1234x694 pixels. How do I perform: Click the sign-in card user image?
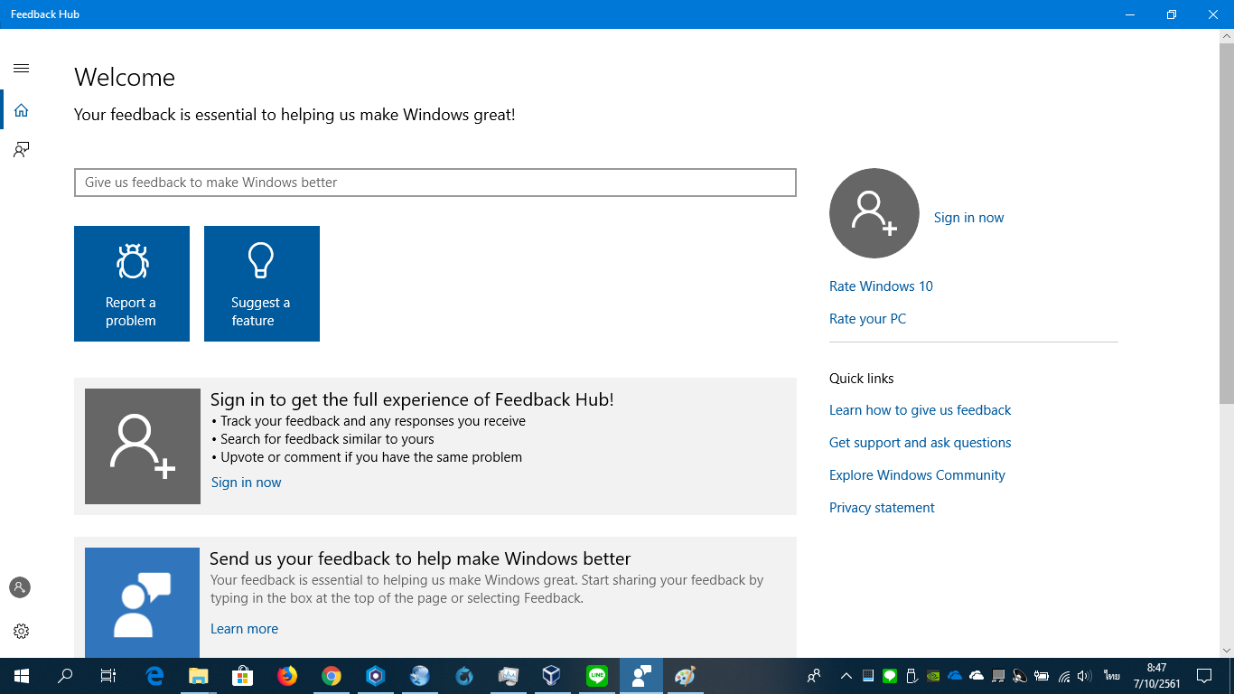click(x=143, y=446)
